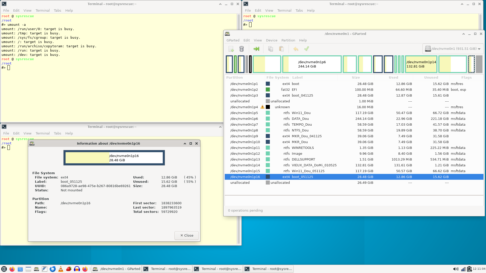This screenshot has width=486, height=273.
Task: Click the Delete partition trash icon
Action: (x=241, y=49)
